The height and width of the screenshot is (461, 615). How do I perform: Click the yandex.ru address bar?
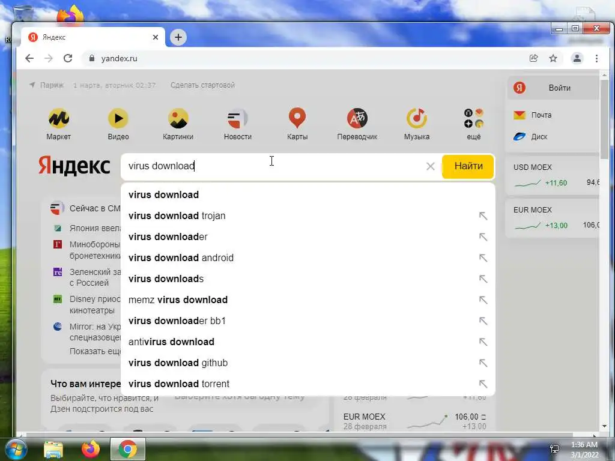306,58
